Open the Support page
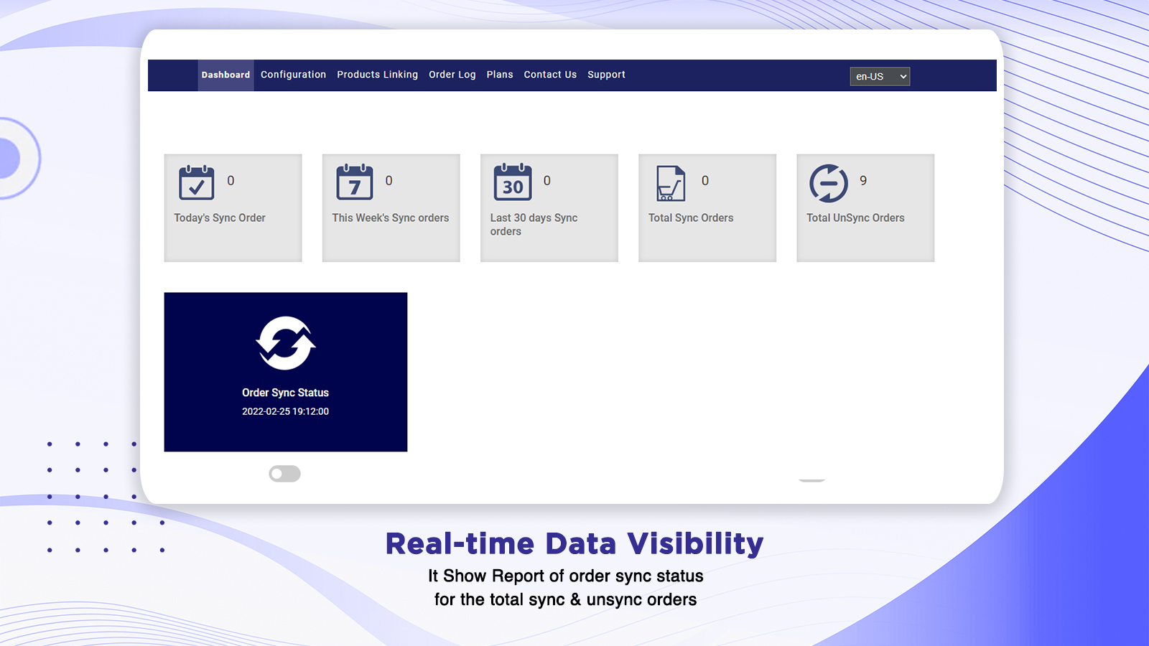 point(606,75)
